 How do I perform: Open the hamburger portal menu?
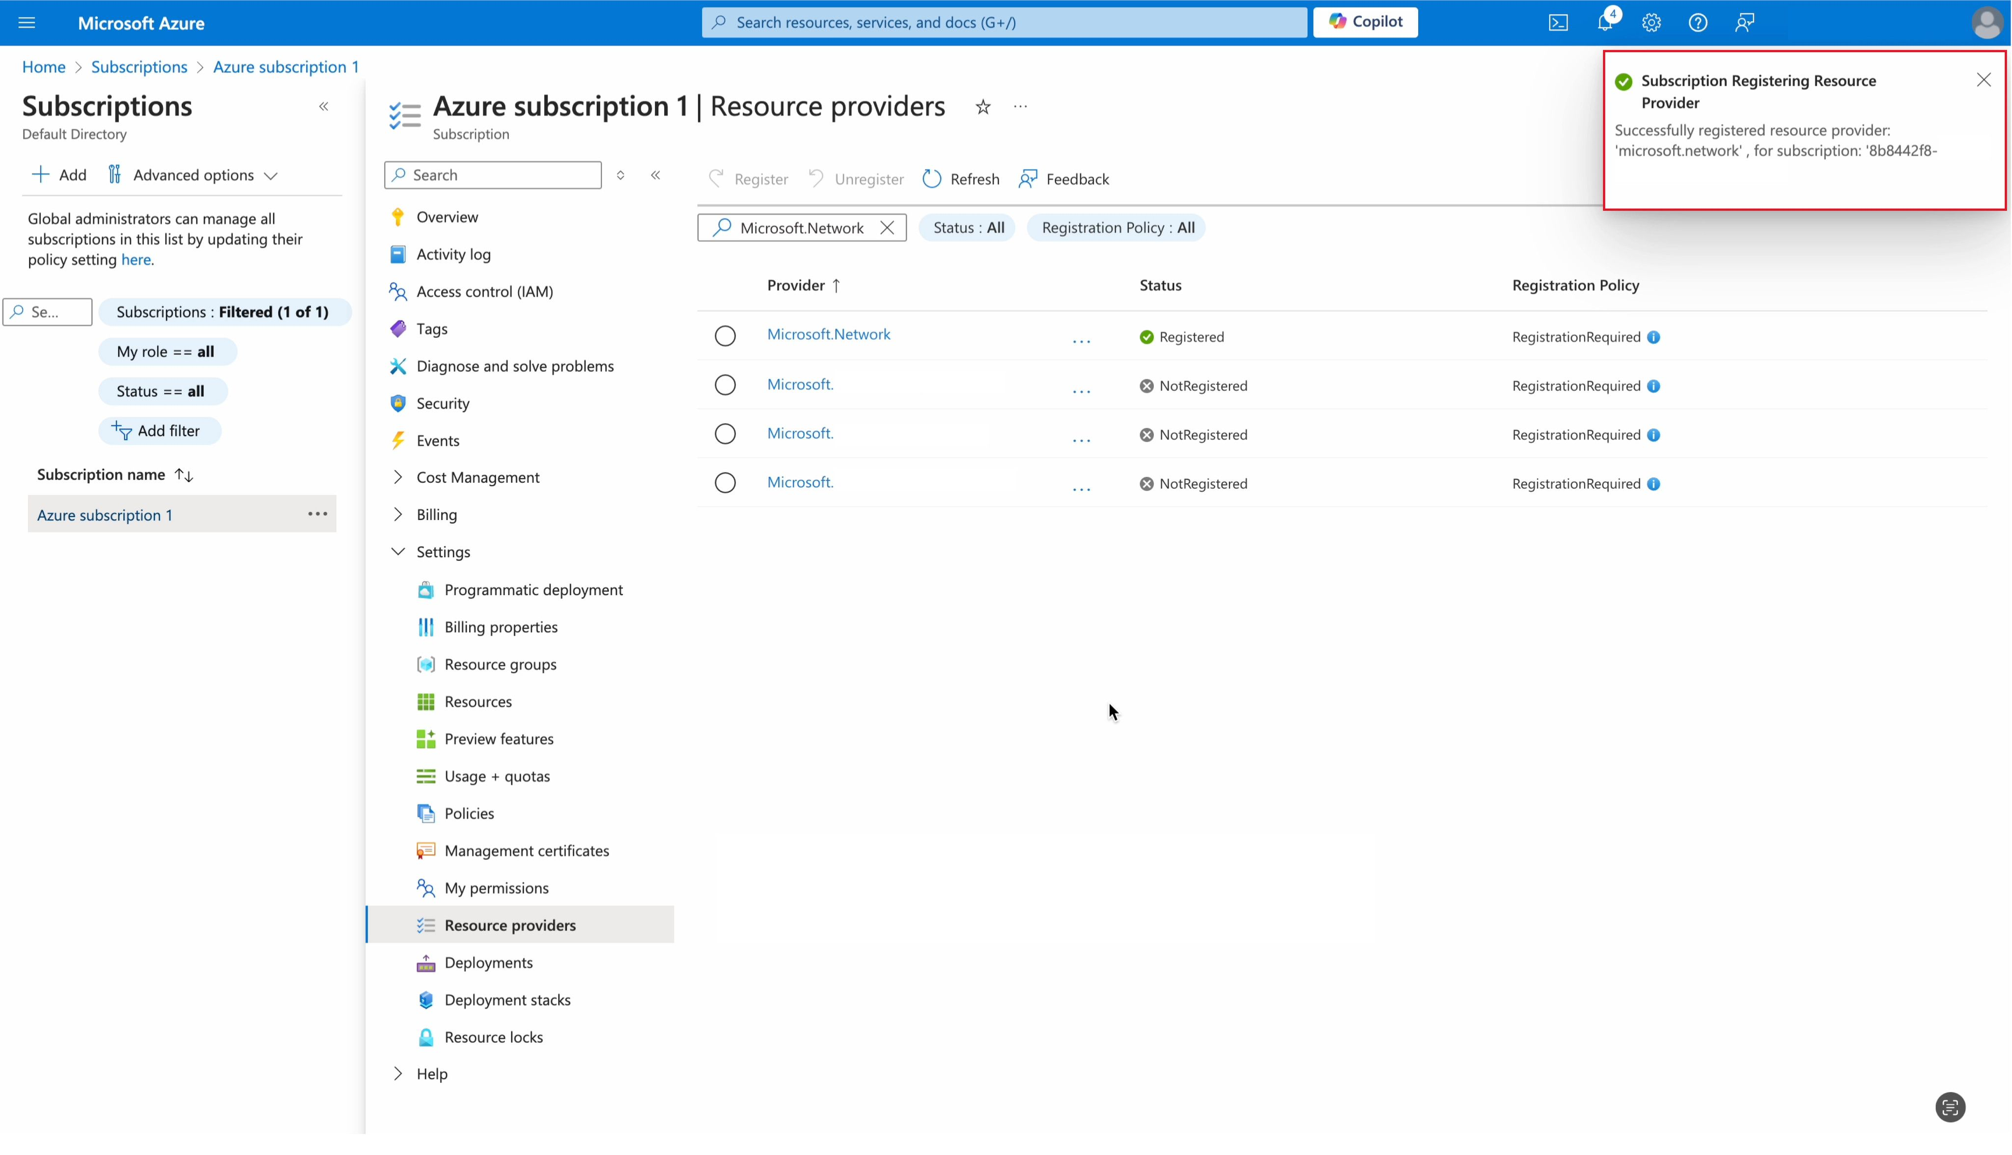tap(27, 22)
